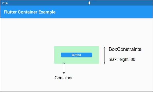Click the downward arrowhead pointing to Container label

[64, 73]
